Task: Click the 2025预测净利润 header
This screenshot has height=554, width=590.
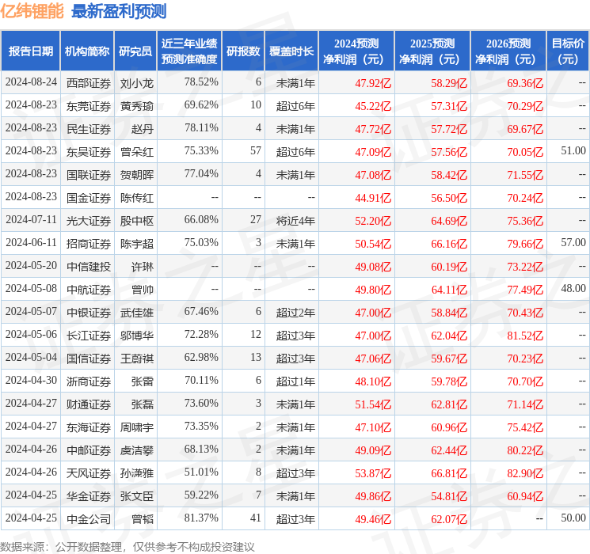Action: 432,51
